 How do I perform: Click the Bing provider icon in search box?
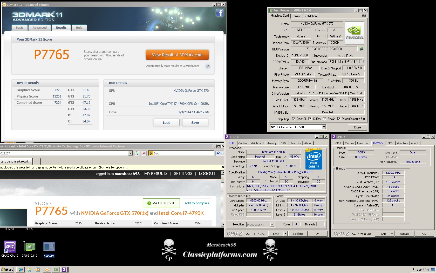(x=151, y=153)
